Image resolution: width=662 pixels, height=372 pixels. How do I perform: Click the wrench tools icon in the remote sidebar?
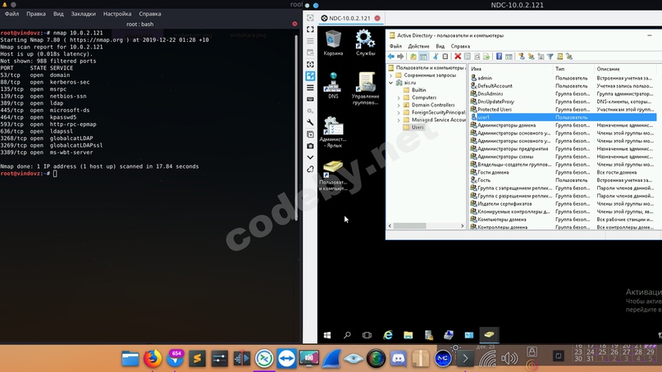click(310, 122)
